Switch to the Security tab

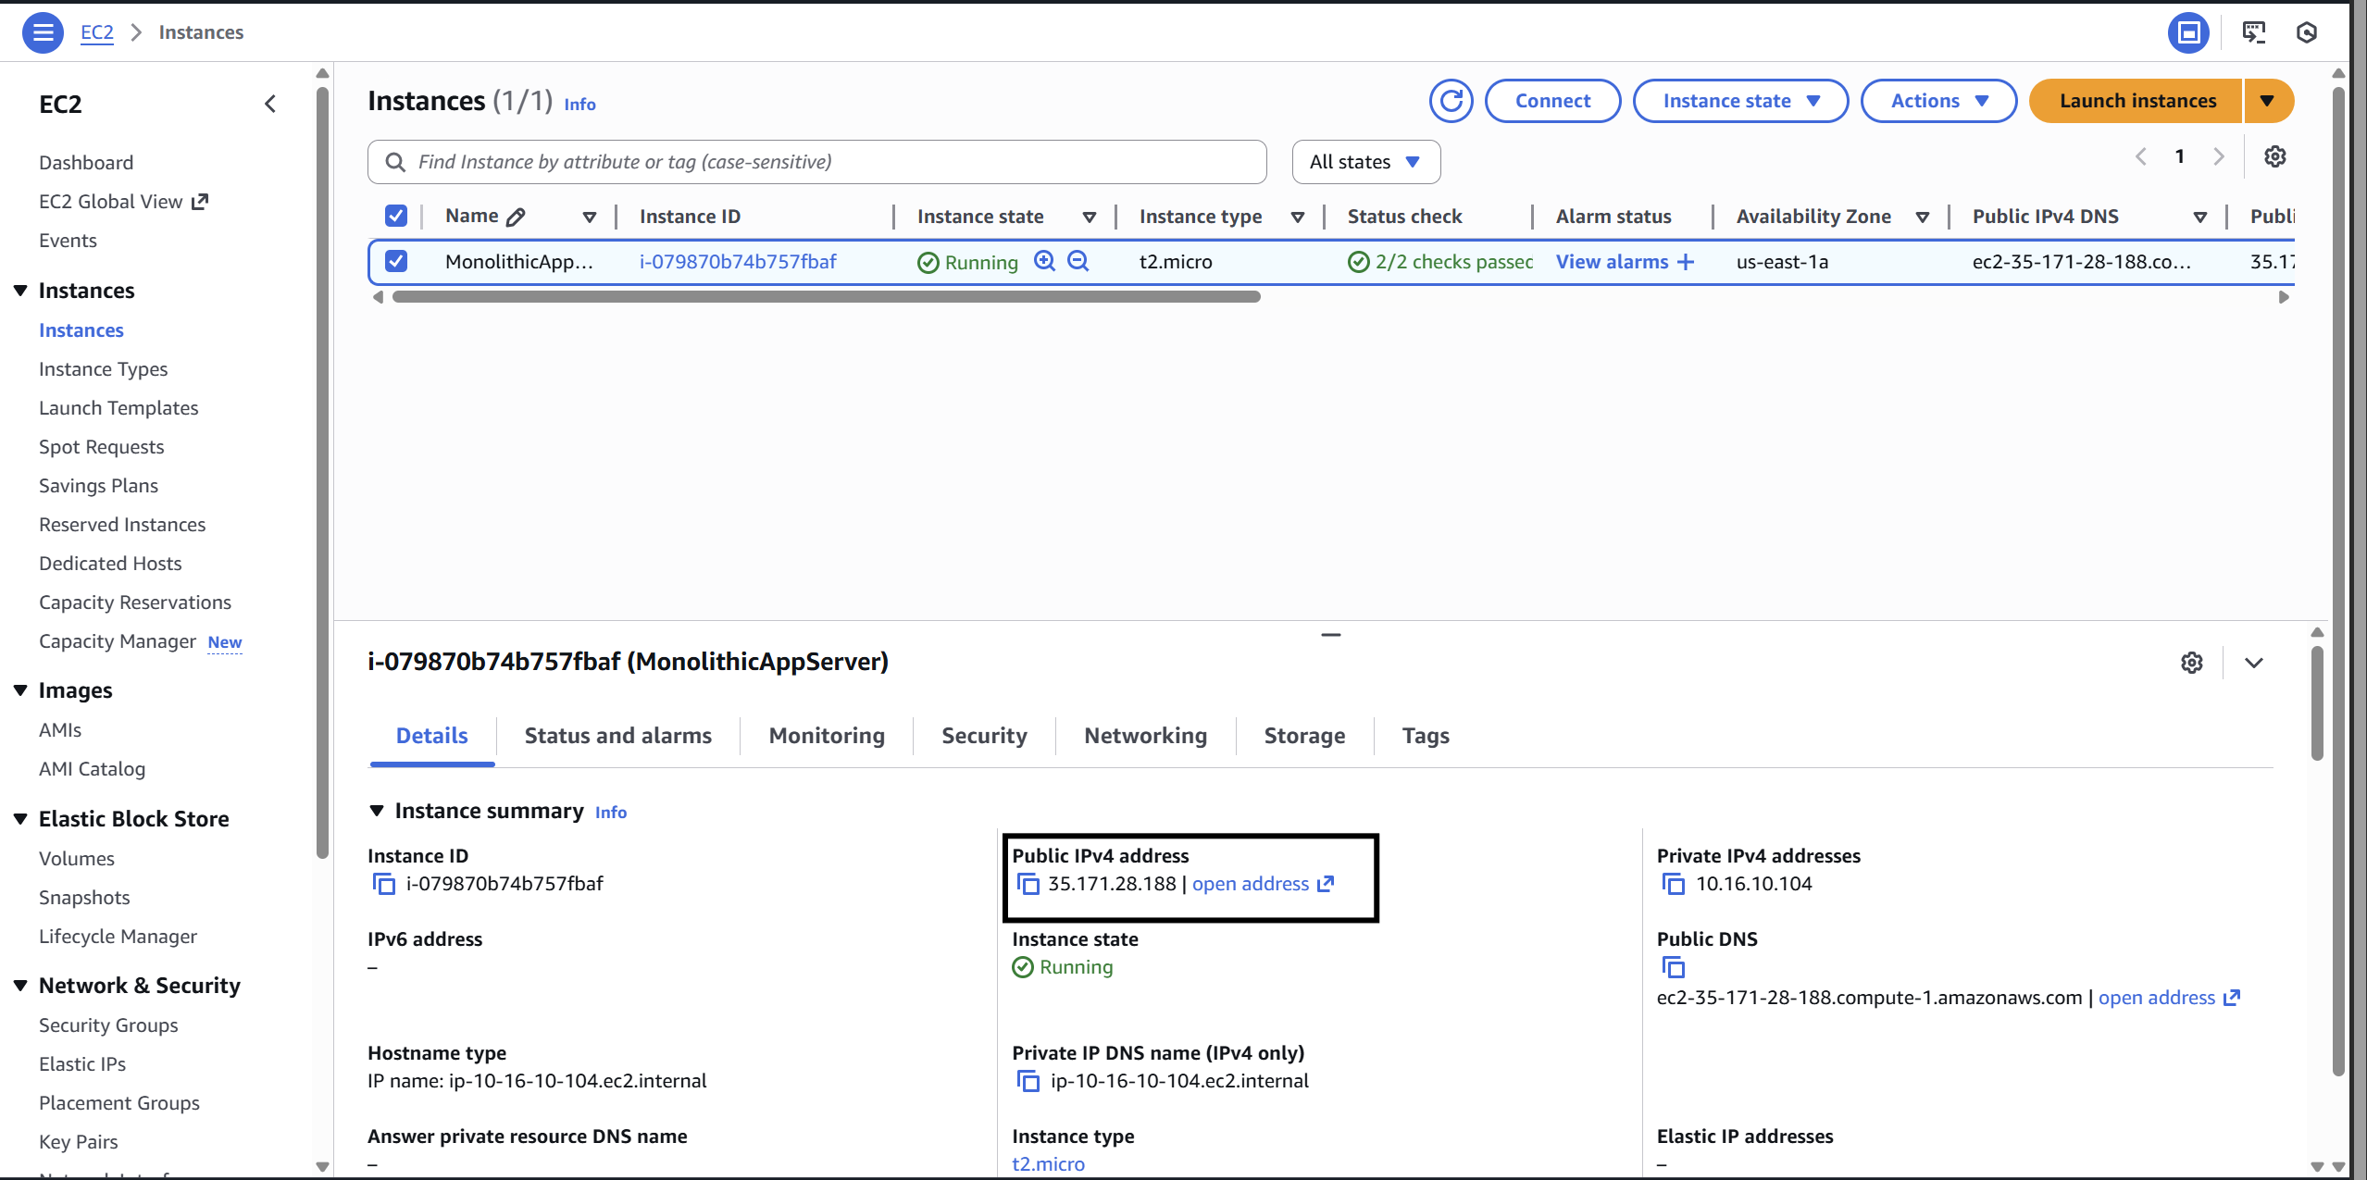984,736
